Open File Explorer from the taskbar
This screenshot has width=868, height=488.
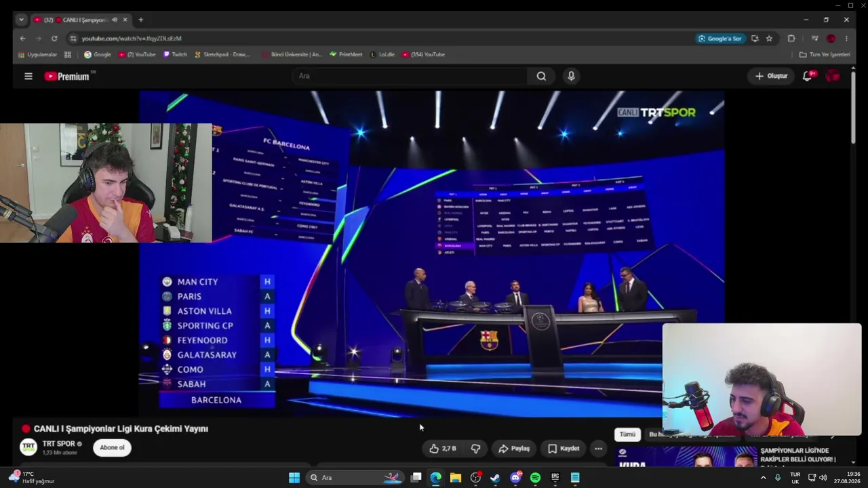456,478
